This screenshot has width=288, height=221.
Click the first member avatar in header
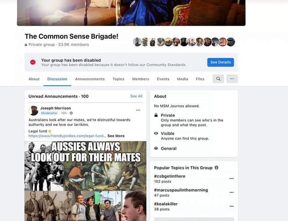tap(137, 42)
